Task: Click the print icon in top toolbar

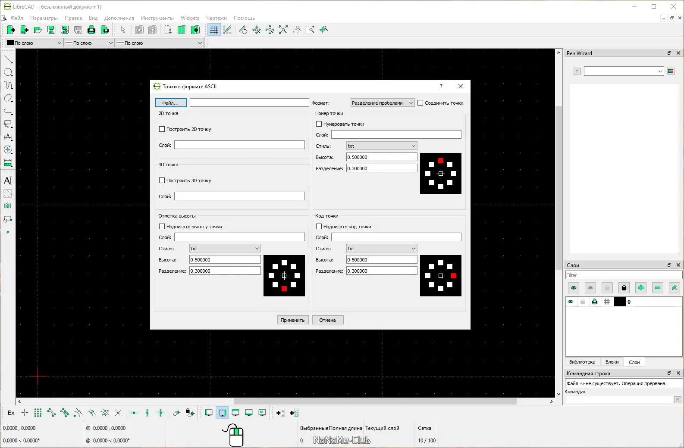Action: click(91, 30)
